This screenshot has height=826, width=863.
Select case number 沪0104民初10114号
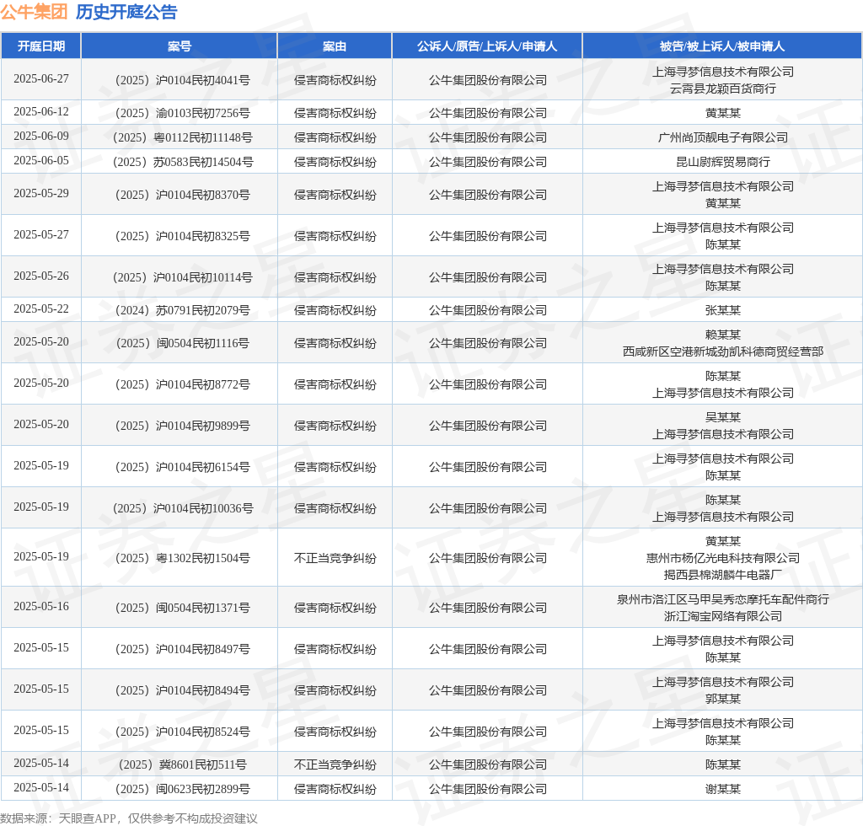(x=182, y=278)
